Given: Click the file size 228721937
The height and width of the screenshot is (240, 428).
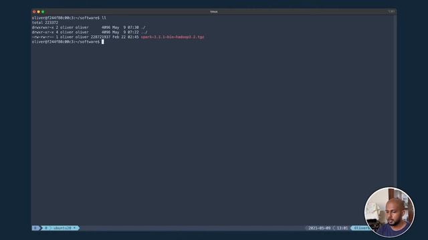Looking at the screenshot, I should (x=100, y=37).
